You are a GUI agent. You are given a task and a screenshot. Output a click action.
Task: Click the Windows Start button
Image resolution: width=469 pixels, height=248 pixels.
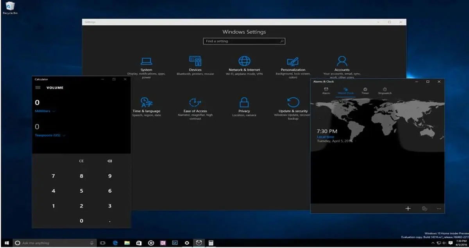[7, 243]
